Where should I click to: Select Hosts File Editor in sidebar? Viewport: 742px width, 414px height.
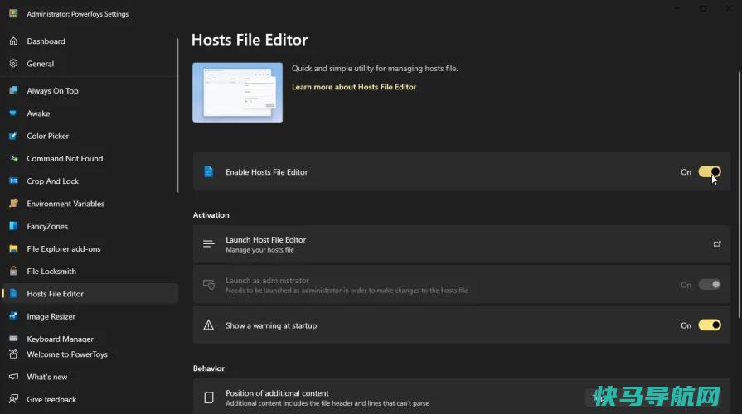pyautogui.click(x=90, y=293)
